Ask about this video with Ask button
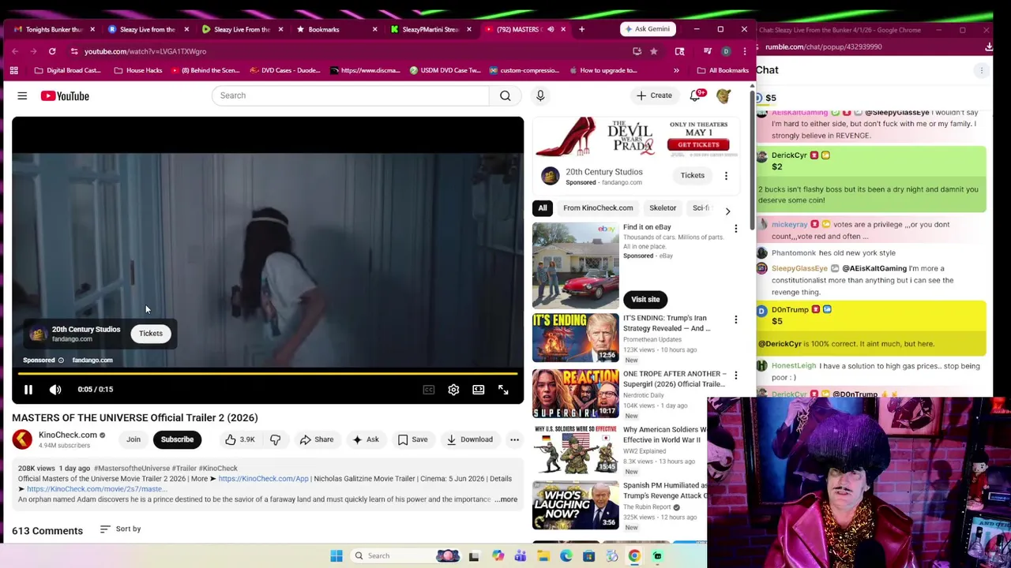This screenshot has width=1011, height=568. pos(366,439)
